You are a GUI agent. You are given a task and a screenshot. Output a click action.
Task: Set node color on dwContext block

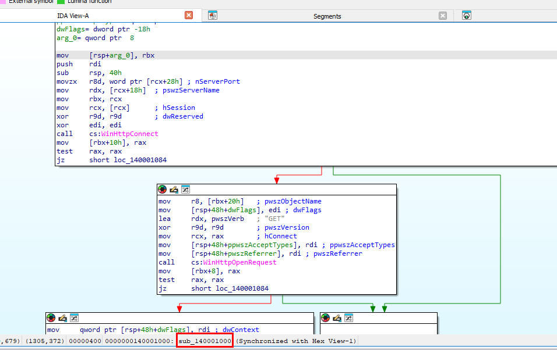tap(52, 318)
